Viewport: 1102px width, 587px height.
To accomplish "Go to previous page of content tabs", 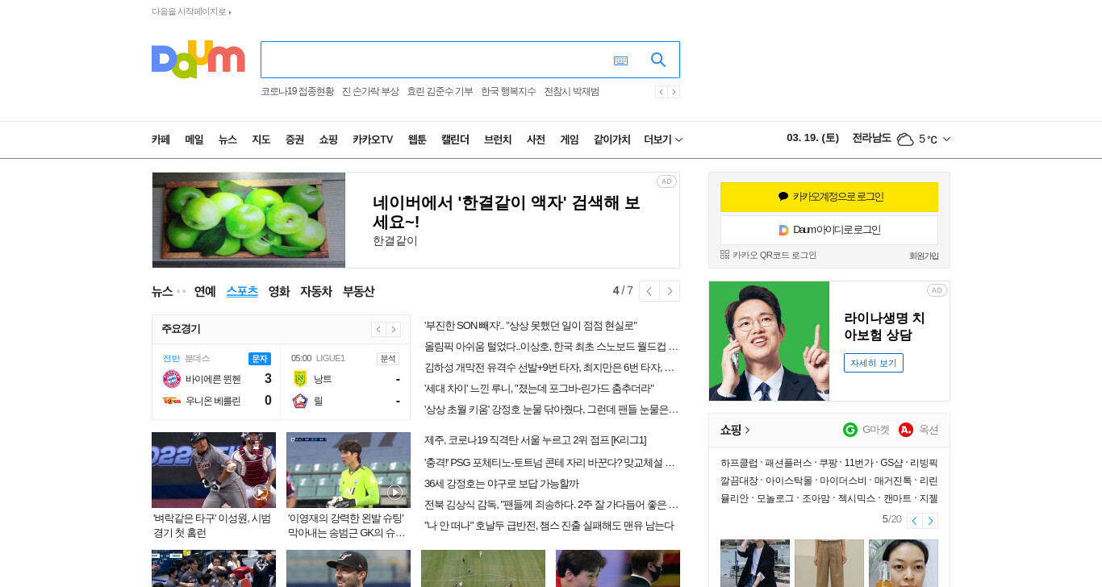I will [x=649, y=291].
